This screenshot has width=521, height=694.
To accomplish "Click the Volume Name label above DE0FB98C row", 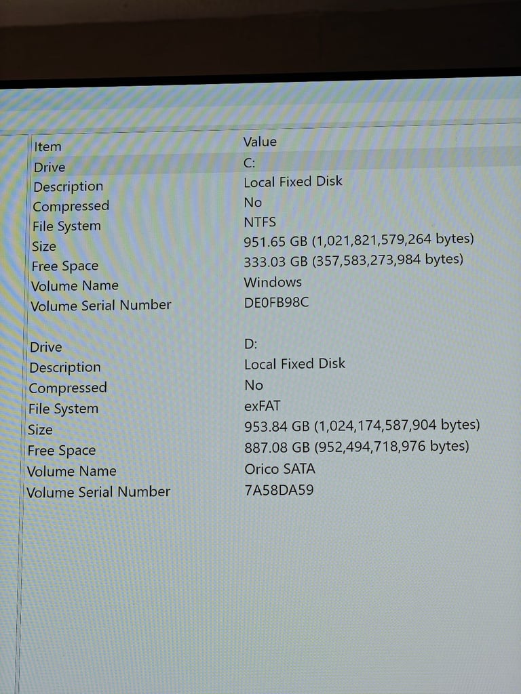I will click(x=75, y=285).
